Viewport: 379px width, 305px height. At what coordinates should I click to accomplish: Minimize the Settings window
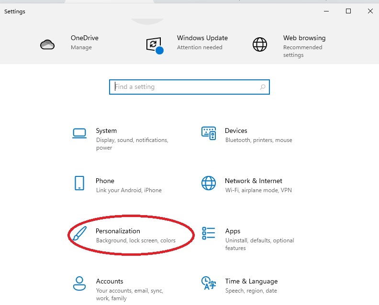point(326,11)
